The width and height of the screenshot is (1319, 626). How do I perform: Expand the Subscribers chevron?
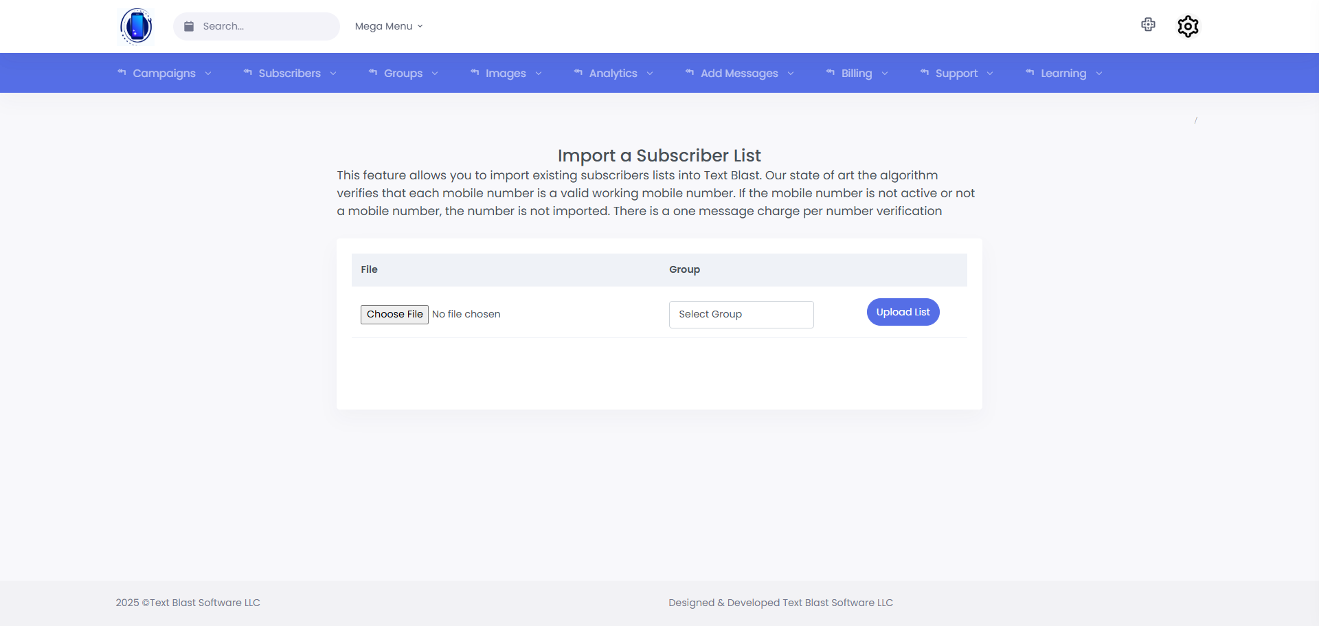[x=333, y=74]
